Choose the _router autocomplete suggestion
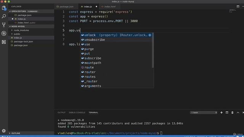The width and height of the screenshot is (244, 137). [x=116, y=81]
